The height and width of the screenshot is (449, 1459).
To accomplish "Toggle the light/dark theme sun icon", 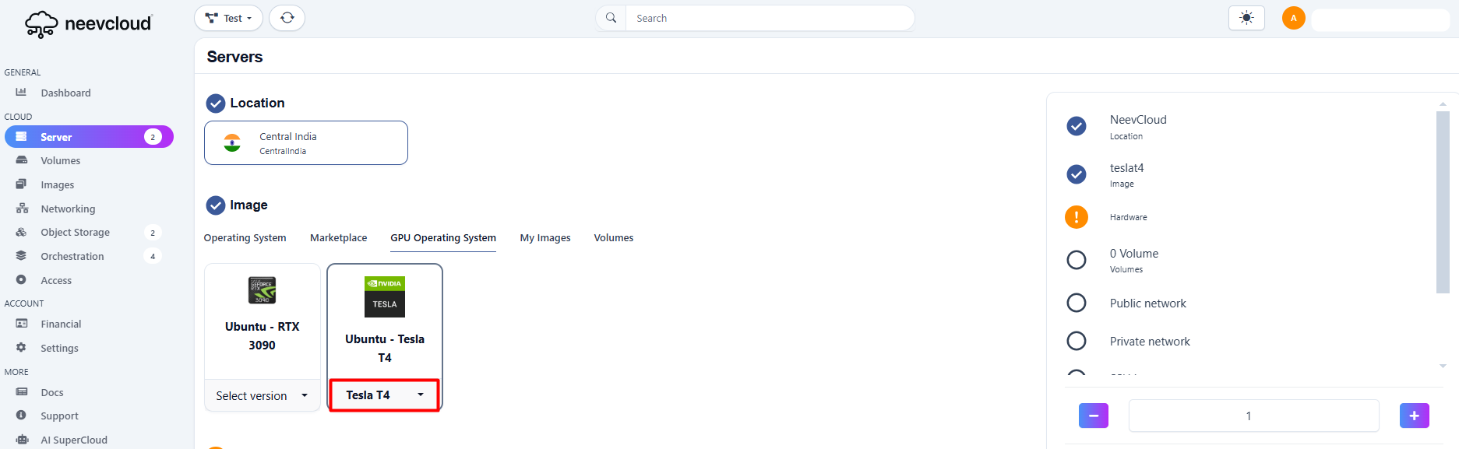I will (1246, 18).
